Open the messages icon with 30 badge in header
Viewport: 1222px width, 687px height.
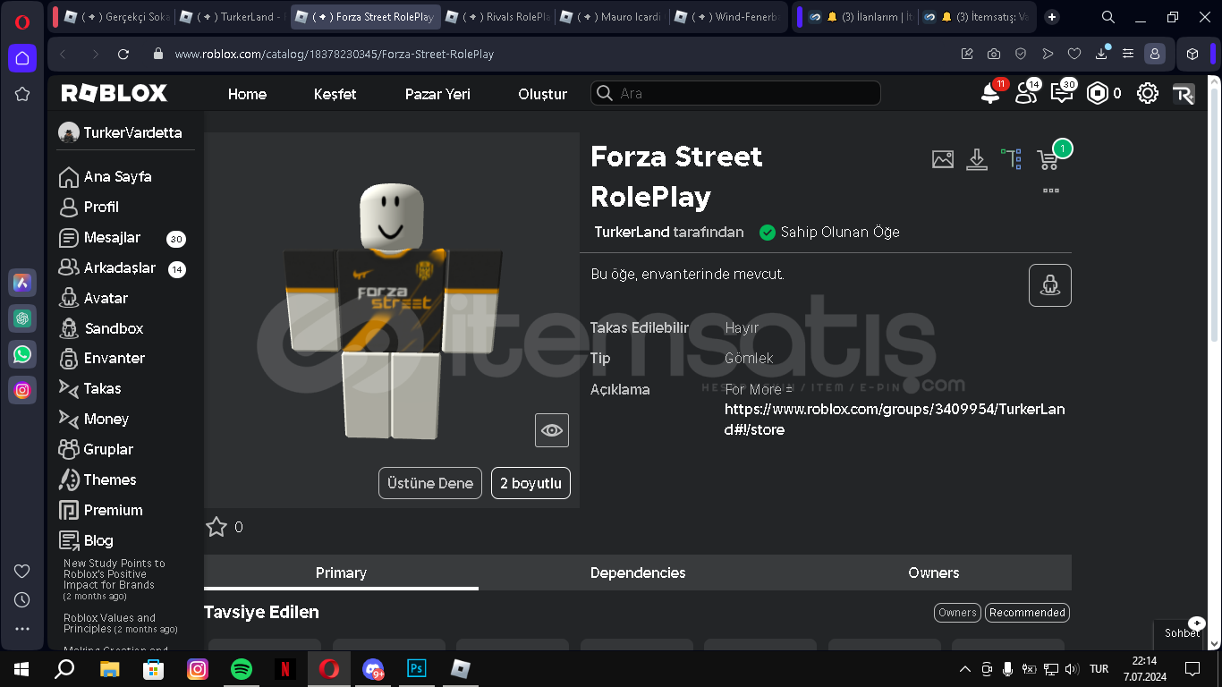click(1062, 93)
